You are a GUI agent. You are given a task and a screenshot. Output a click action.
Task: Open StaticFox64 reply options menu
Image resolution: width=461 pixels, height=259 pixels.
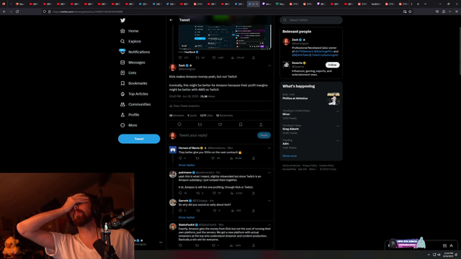[269, 225]
